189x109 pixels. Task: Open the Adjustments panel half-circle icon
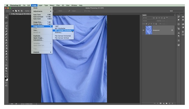click(183, 27)
